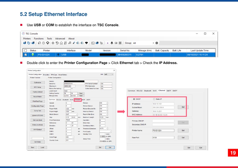Image resolution: width=238 pixels, height=168 pixels.
Task: Click the blue refresh arrow toolbar icon
Action: point(29,43)
